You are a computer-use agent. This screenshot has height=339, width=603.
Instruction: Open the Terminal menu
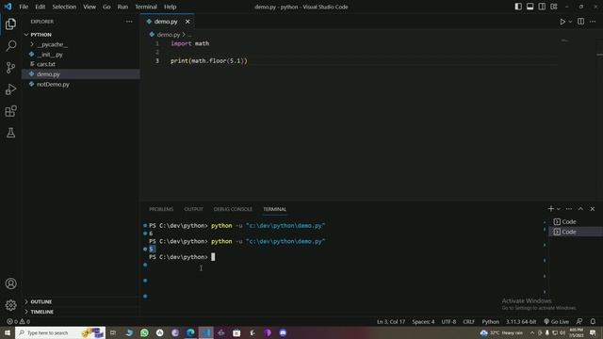pos(146,7)
